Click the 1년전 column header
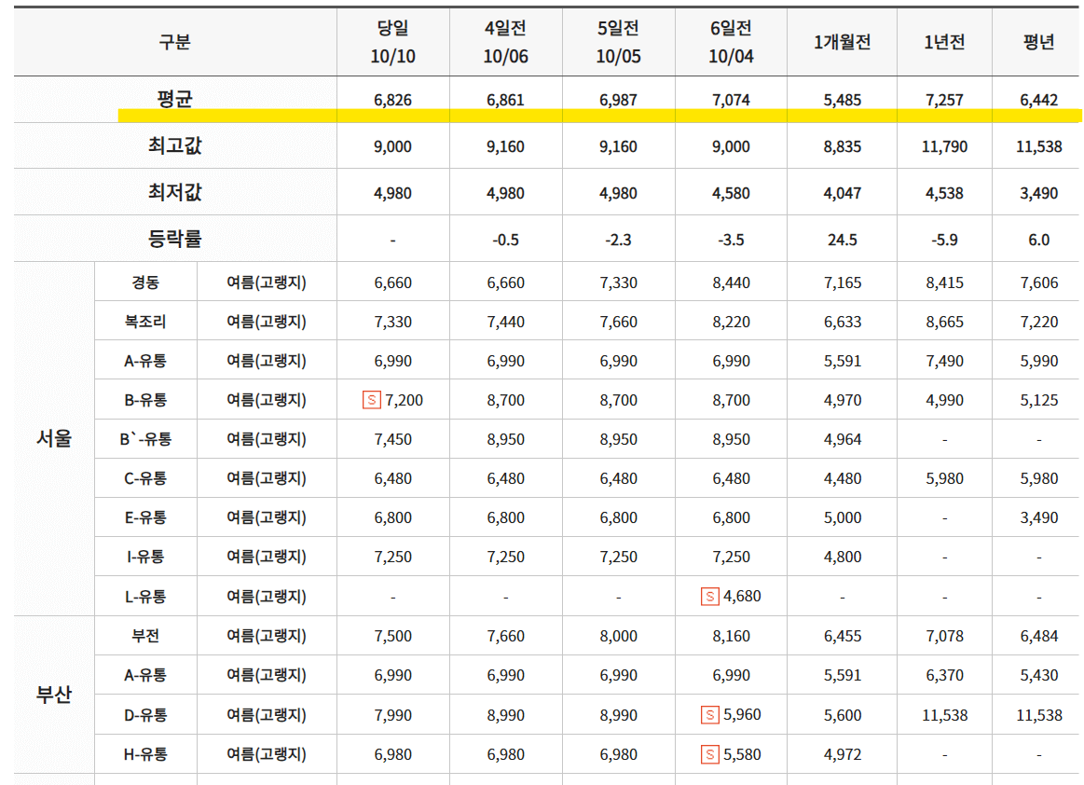The height and width of the screenshot is (785, 1084). click(944, 42)
